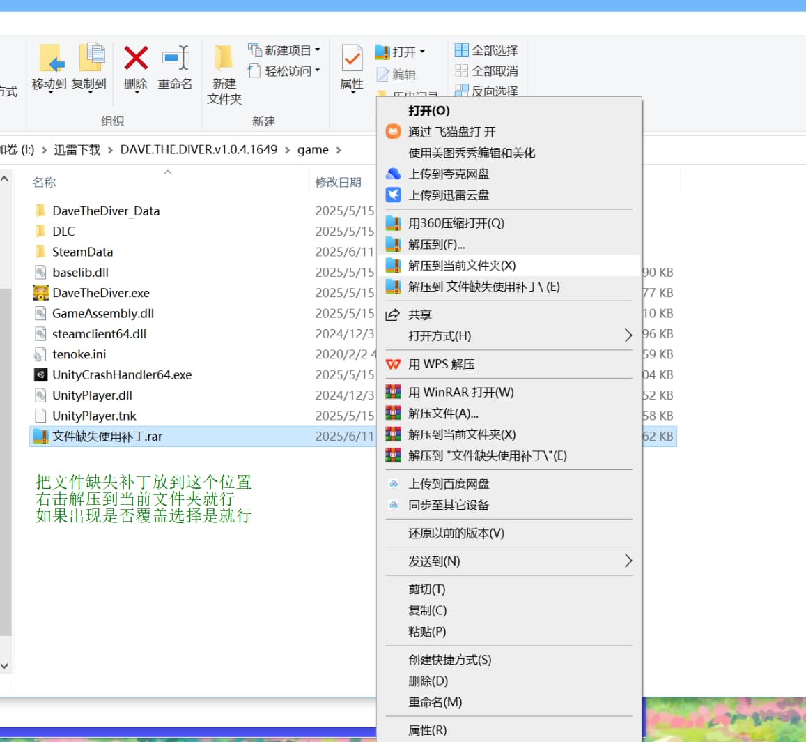Click the Select none (全部取消) icon
This screenshot has width=806, height=742.
pyautogui.click(x=462, y=70)
